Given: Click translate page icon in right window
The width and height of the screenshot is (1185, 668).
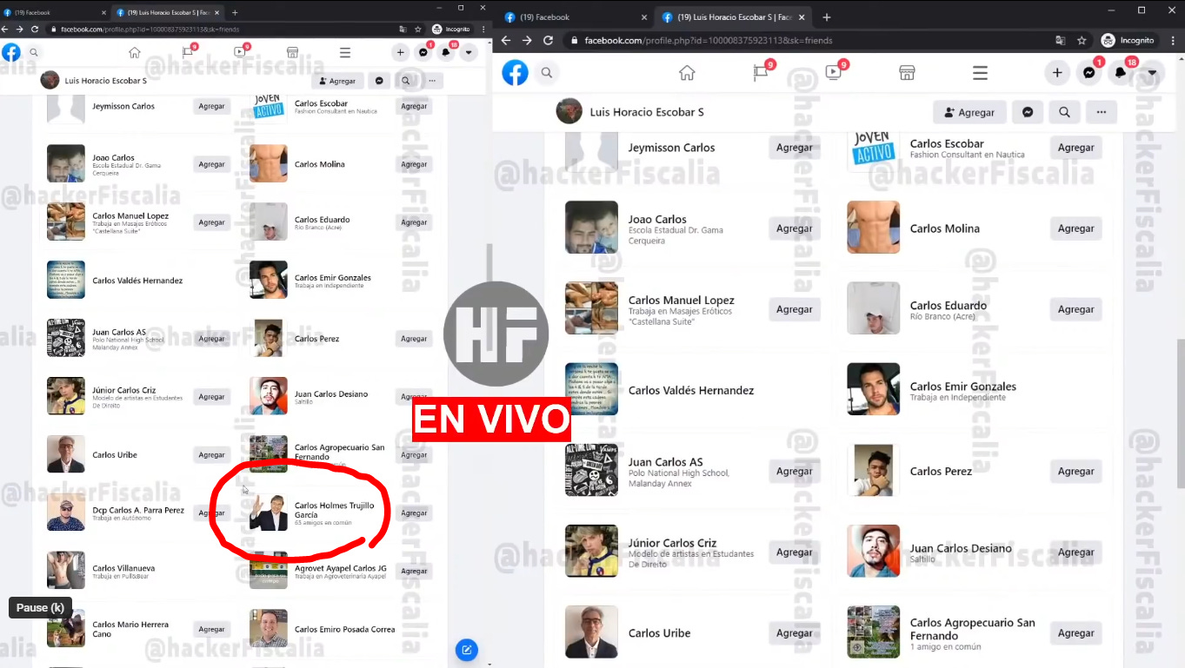Looking at the screenshot, I should 1060,40.
